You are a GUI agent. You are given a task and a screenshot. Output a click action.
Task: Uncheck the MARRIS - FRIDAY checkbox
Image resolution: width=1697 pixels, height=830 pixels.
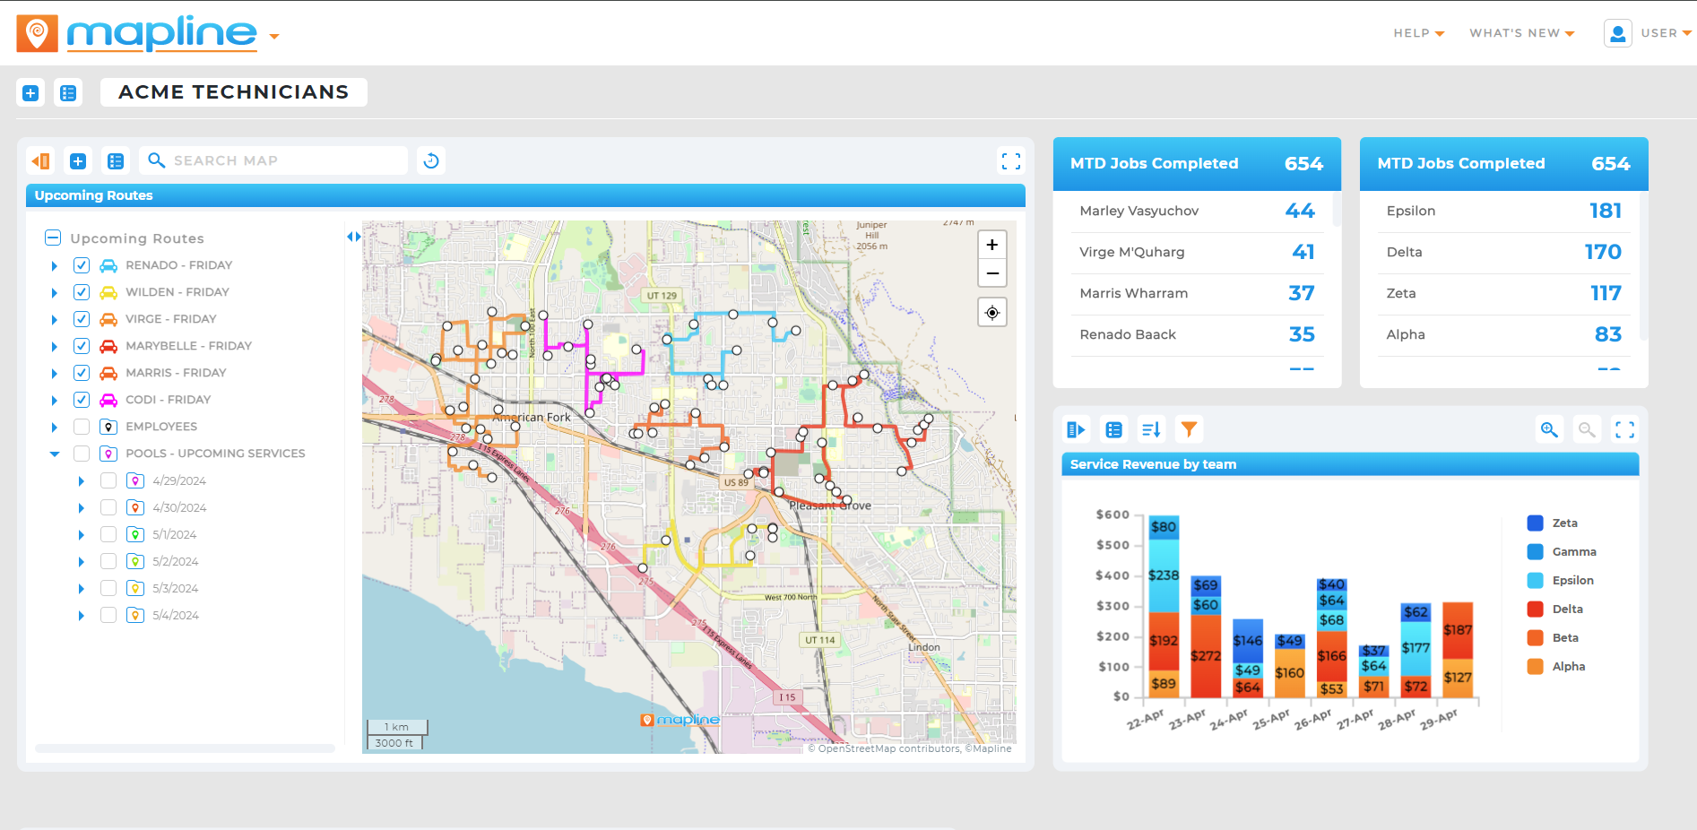coord(82,373)
